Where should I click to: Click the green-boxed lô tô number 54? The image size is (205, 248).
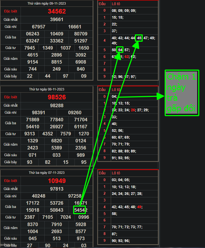coord(120,50)
